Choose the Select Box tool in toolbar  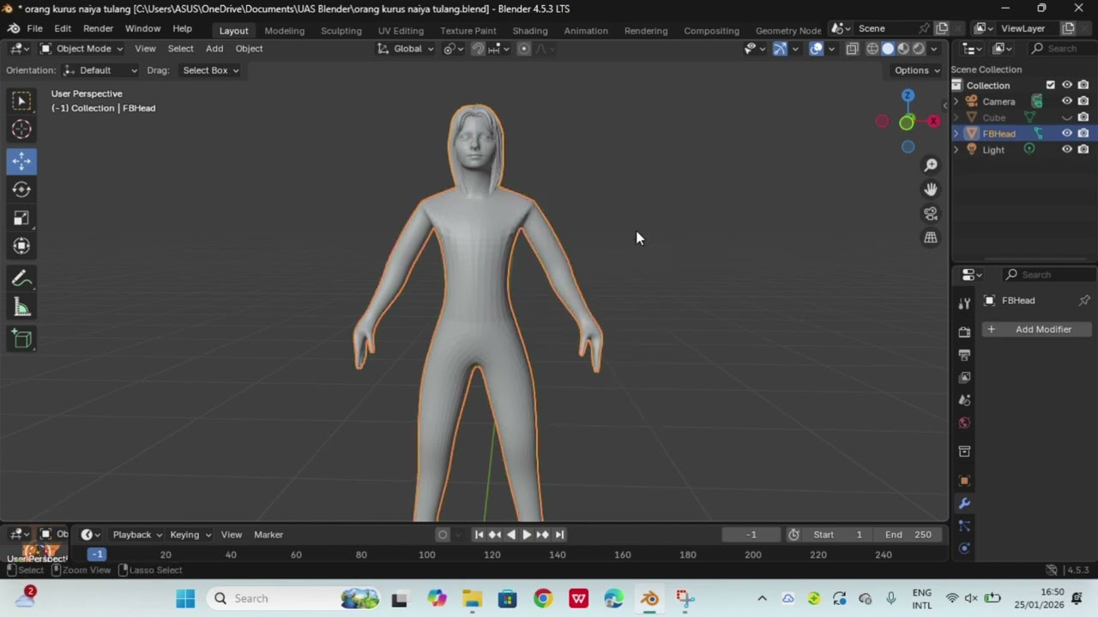point(21,101)
